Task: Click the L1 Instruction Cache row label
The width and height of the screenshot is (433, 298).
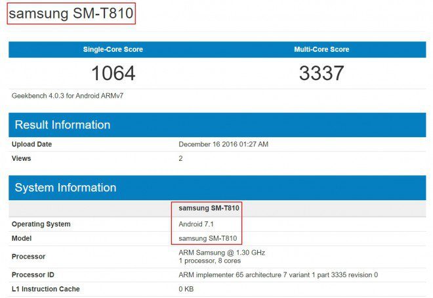Action: click(x=47, y=289)
